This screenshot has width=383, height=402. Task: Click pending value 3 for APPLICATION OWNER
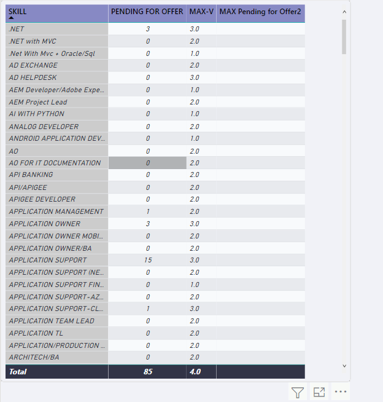pos(148,224)
